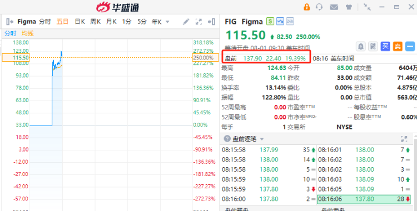Click the orange 卖 sell button
This screenshot has width=417, height=211.
(x=398, y=47)
